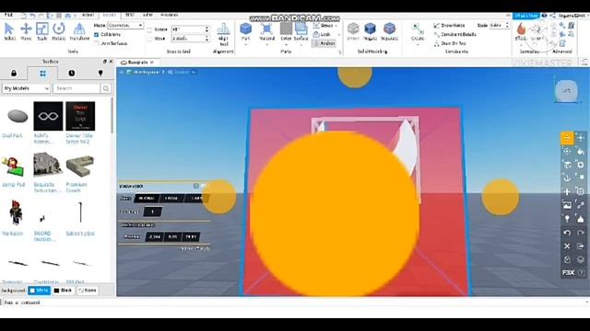Select F3X Resize tool button
590x331 pixels.
pos(581,138)
